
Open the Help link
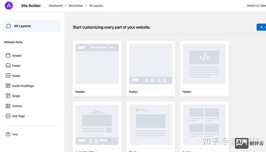point(15,134)
